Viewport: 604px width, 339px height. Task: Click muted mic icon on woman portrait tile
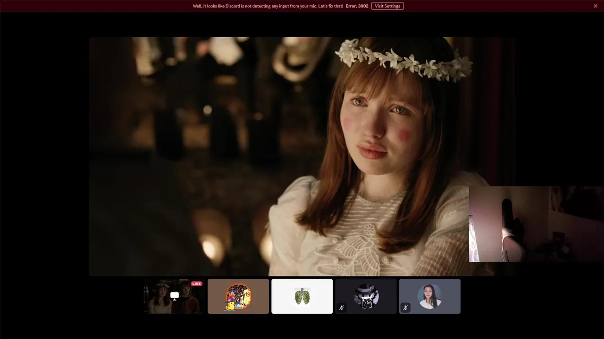coord(405,307)
